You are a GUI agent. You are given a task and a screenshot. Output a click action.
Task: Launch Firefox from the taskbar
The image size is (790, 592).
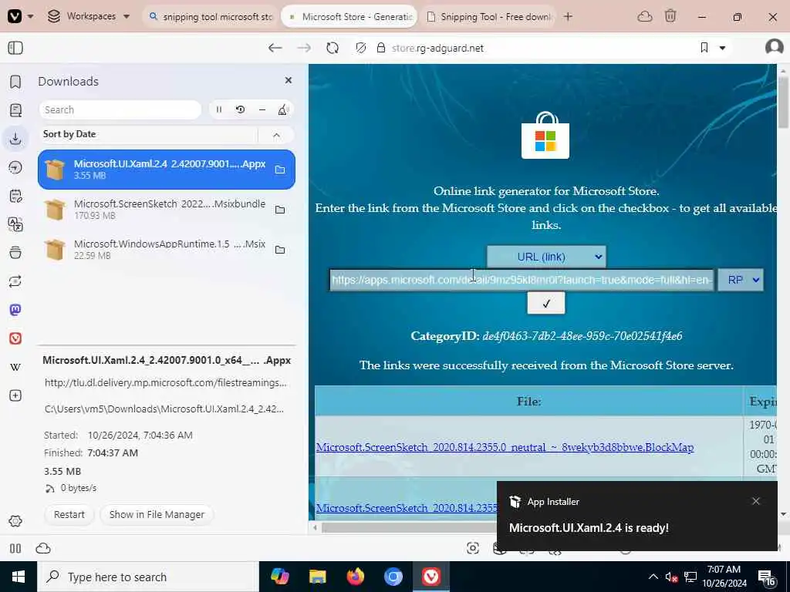click(356, 577)
